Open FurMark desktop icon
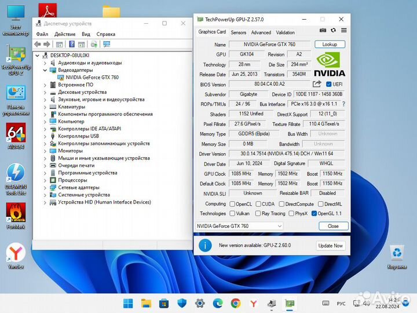Screen dimensions: 417x313 pos(16,216)
